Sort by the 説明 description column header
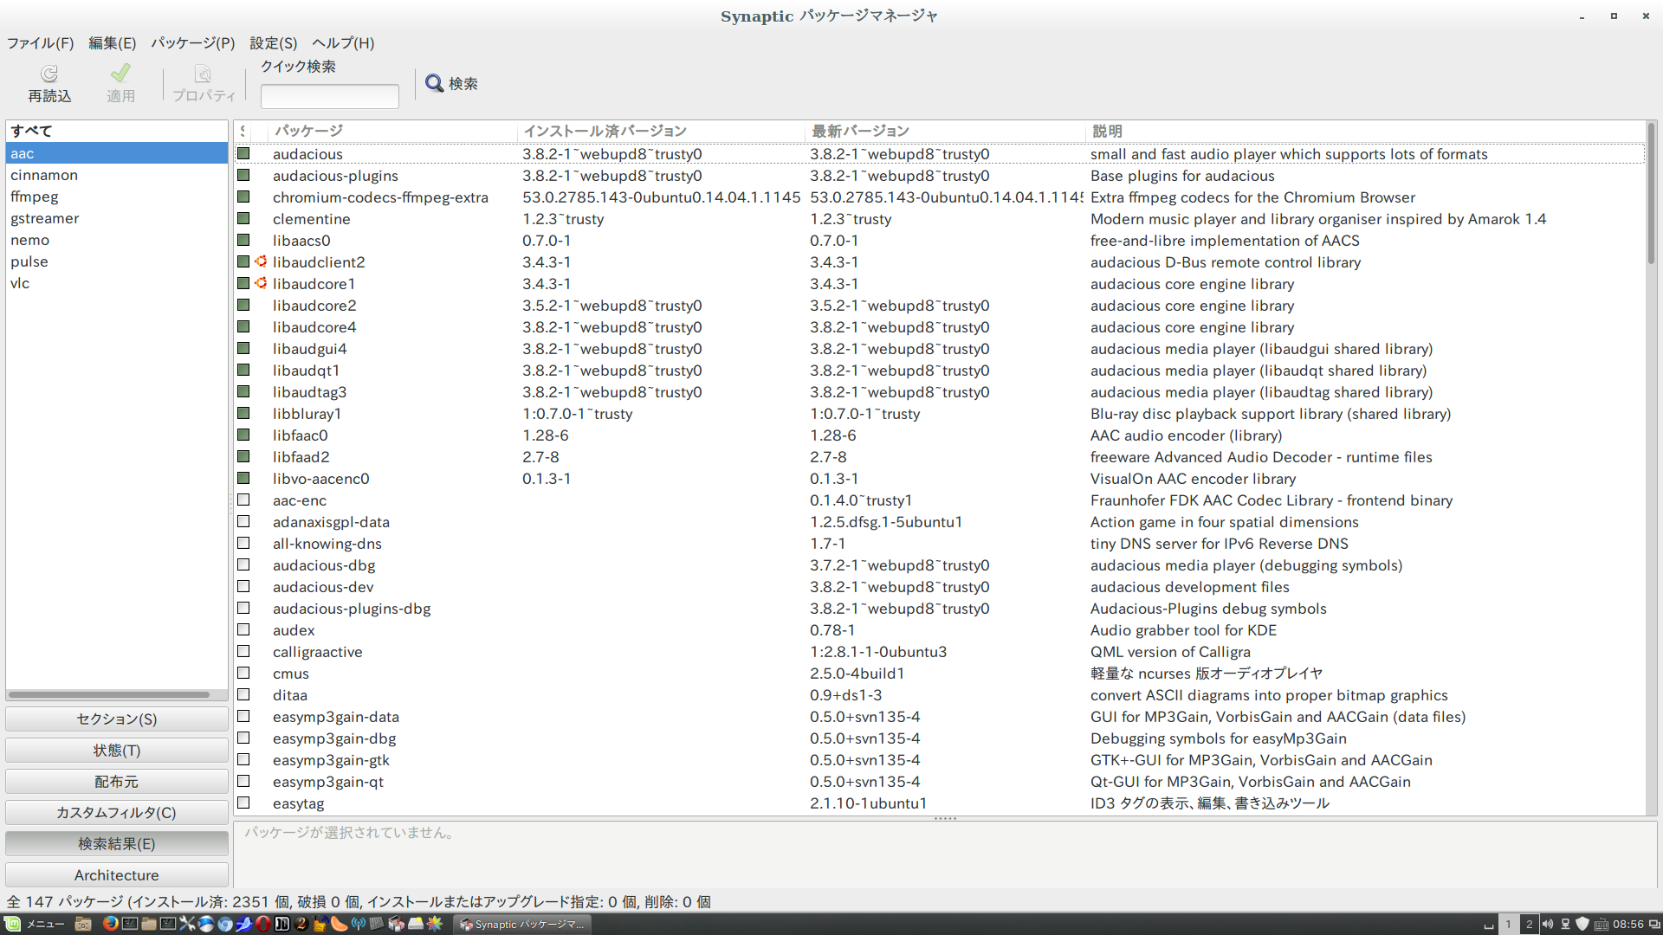Image resolution: width=1663 pixels, height=935 pixels. pos(1365,131)
